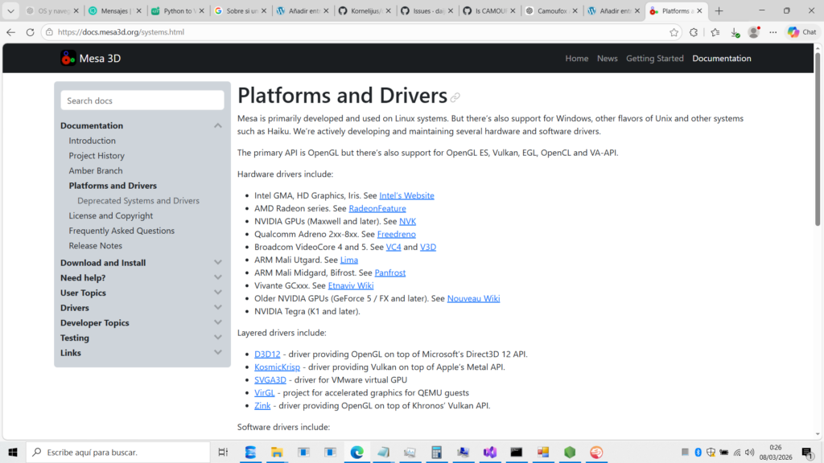Click the permalink icon beside Platforms and Drivers heading
This screenshot has width=824, height=463.
pos(455,97)
